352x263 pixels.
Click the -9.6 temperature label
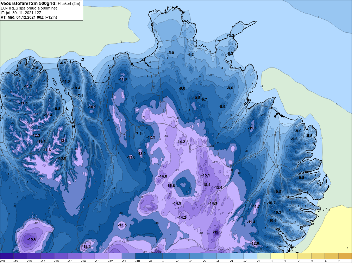294,139
